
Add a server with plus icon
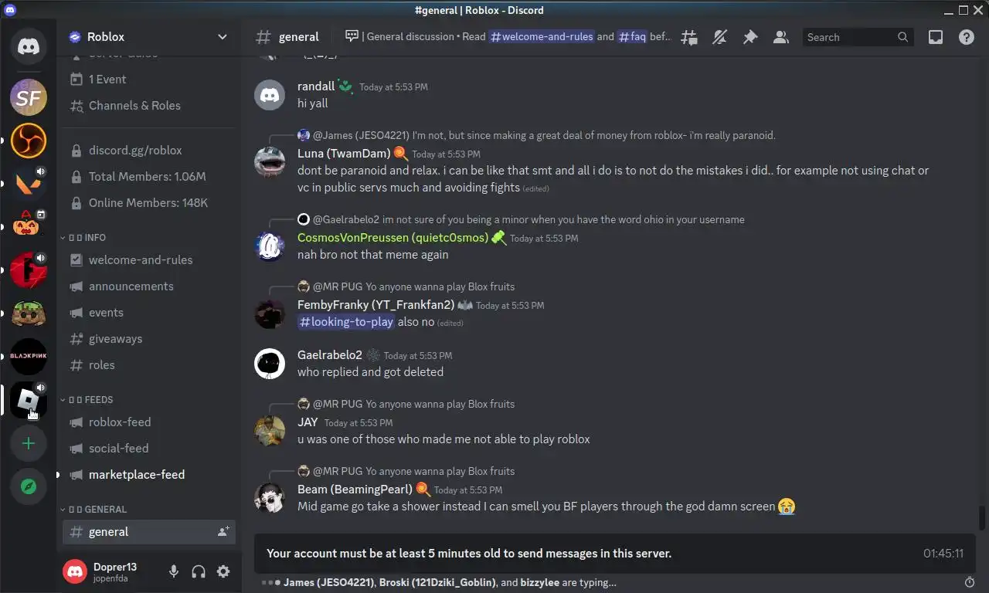click(x=29, y=443)
